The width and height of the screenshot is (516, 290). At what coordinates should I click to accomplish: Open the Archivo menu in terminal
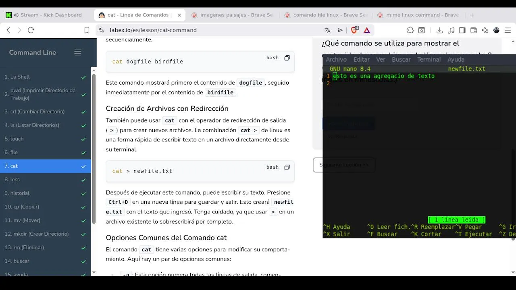pyautogui.click(x=336, y=59)
